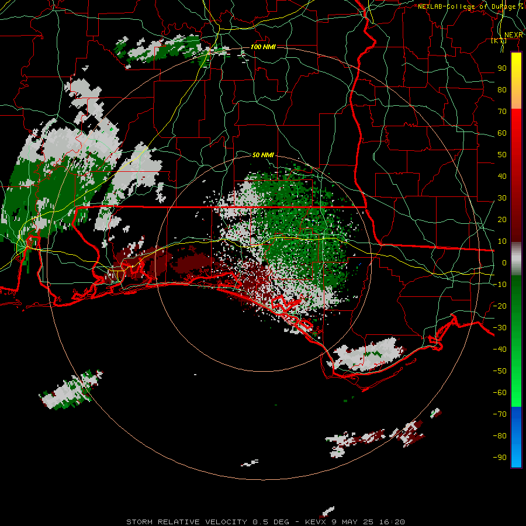
Task: Click the 20 value on velocity scale
Action: [x=502, y=219]
